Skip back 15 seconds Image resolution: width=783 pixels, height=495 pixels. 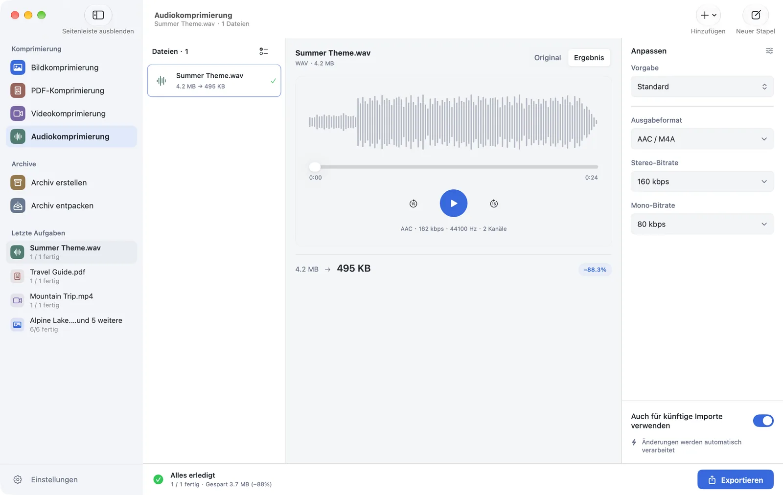[414, 203]
